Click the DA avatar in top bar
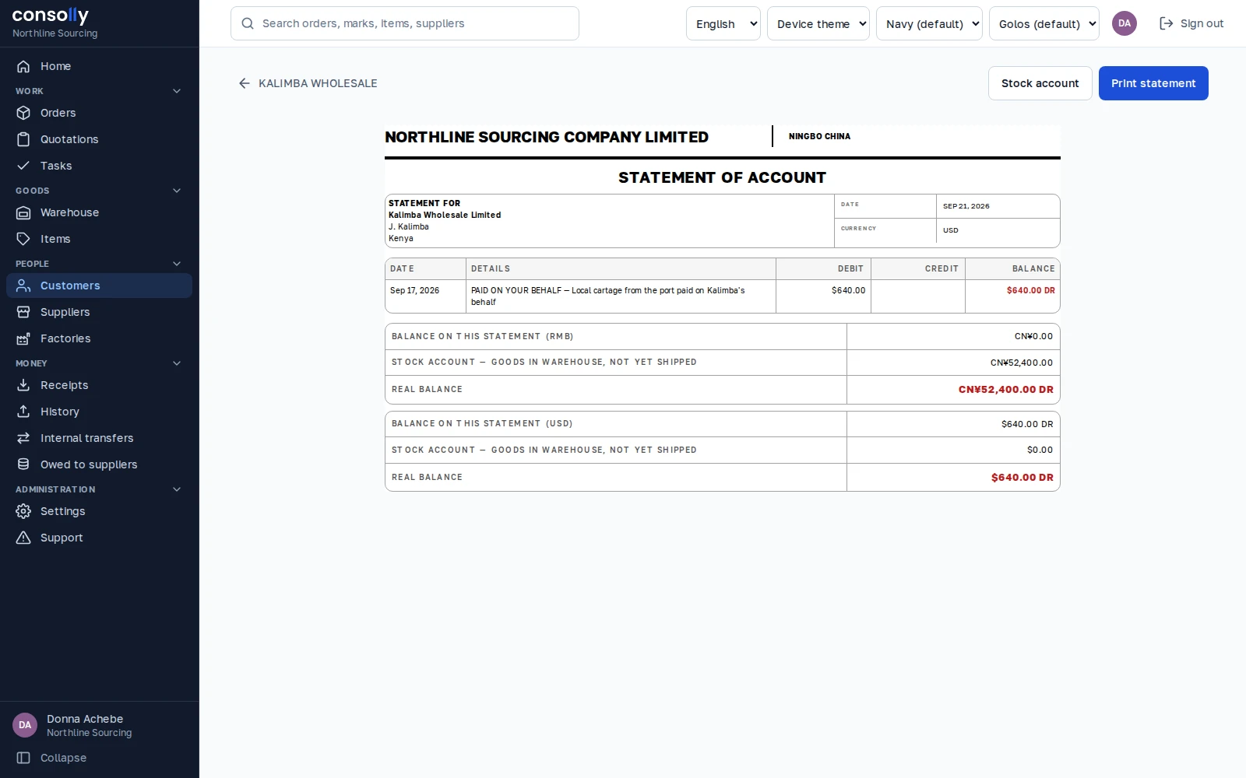 [x=1125, y=23]
